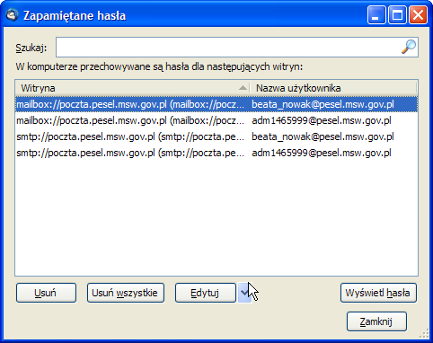This screenshot has height=343, width=433.
Task: Click the Wyświetl hasła button
Action: click(378, 293)
